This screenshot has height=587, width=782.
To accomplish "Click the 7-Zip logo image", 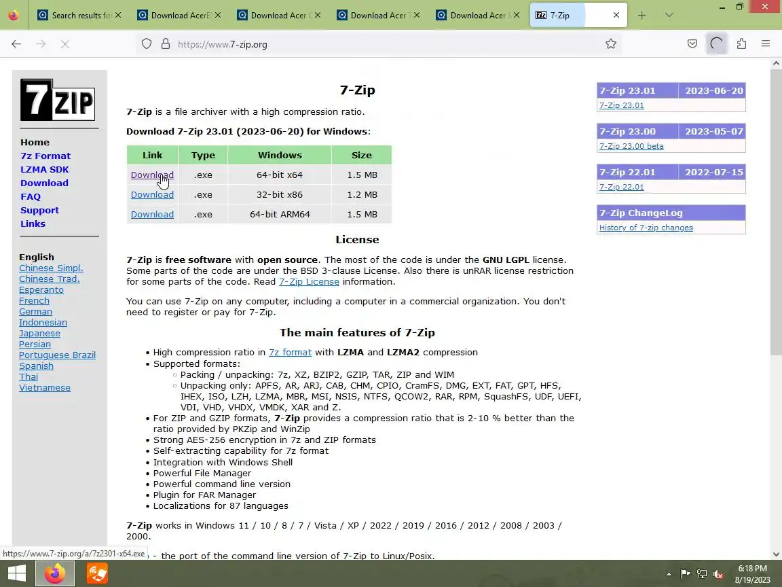I will click(58, 100).
